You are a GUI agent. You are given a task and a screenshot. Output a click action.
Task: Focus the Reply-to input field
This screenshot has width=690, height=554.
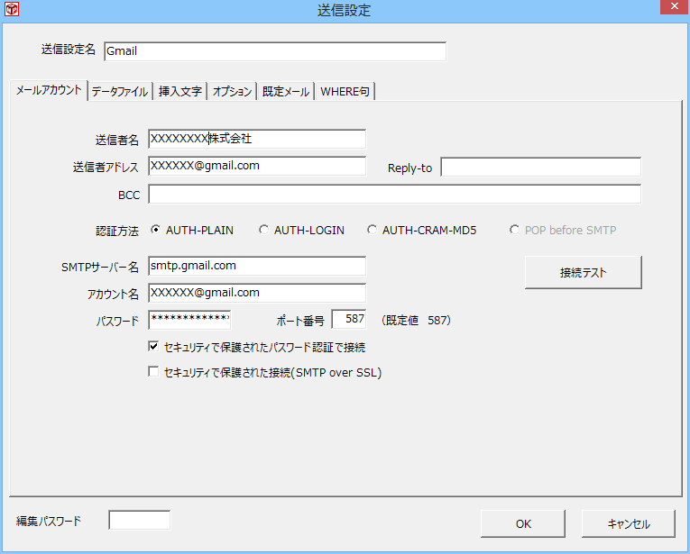pos(541,167)
